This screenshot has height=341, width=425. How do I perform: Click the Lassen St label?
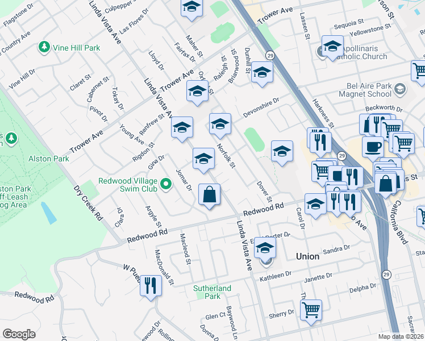305,26
